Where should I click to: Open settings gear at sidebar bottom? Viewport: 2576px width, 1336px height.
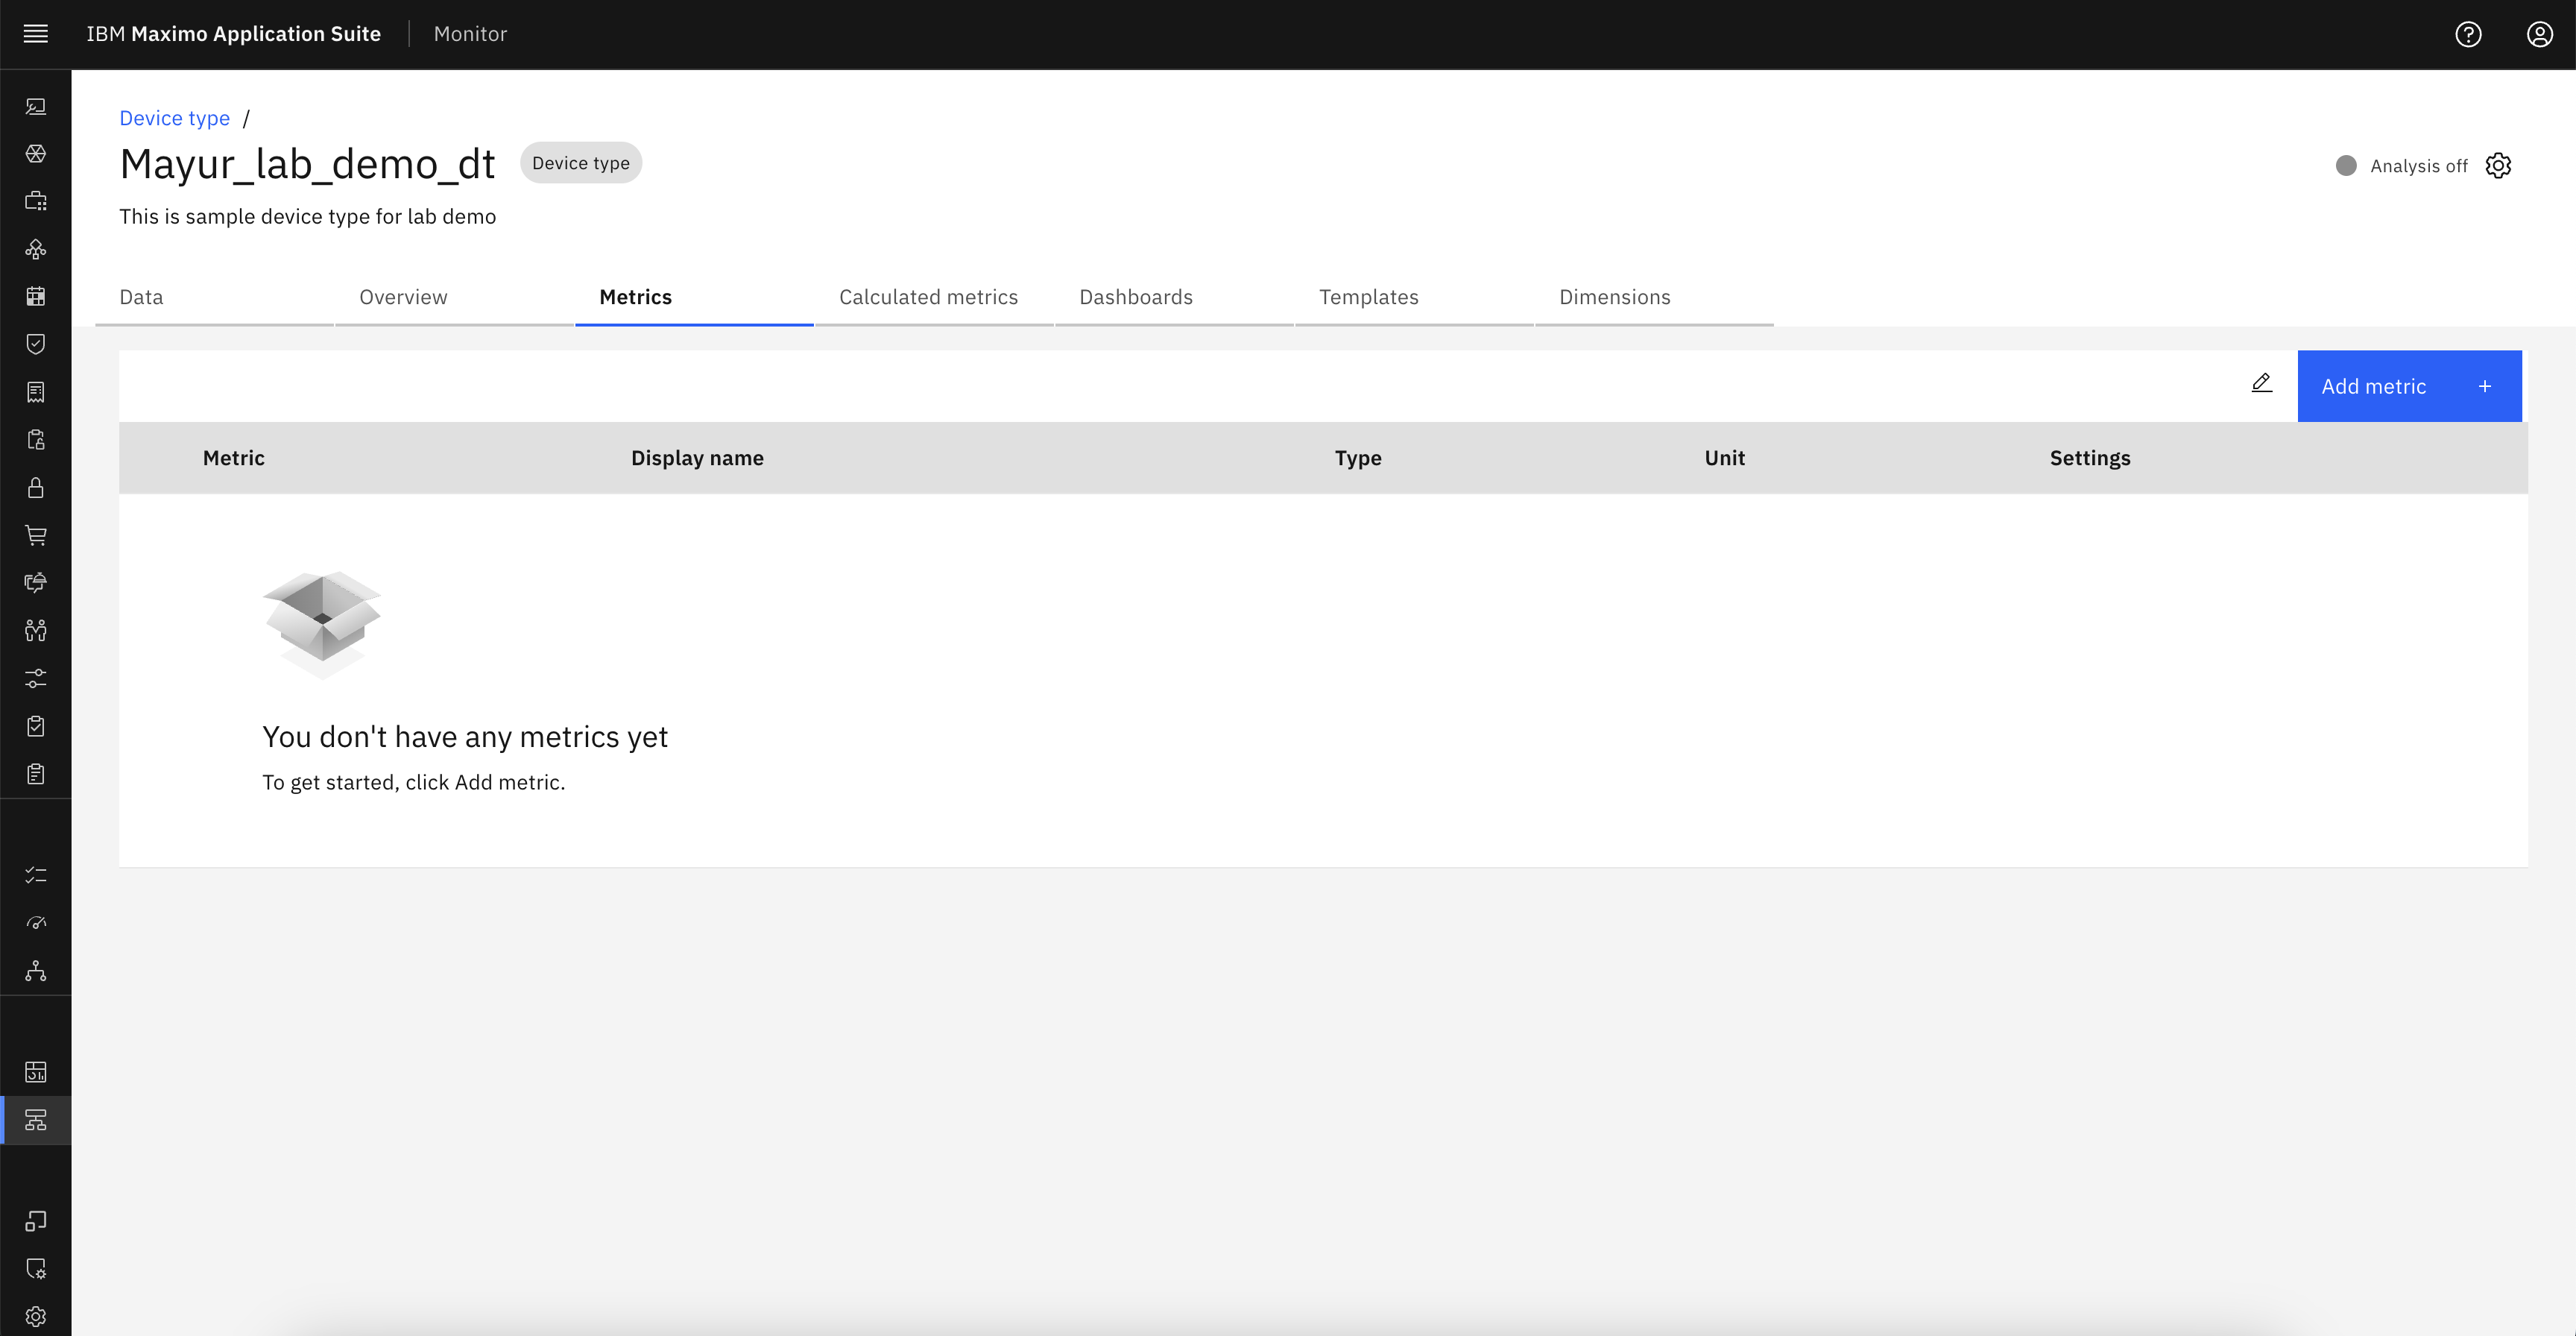tap(36, 1316)
